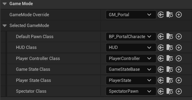This screenshot has height=100, width=192.
Task: Open the GameStateBase class dropdown
Action: pos(131,69)
